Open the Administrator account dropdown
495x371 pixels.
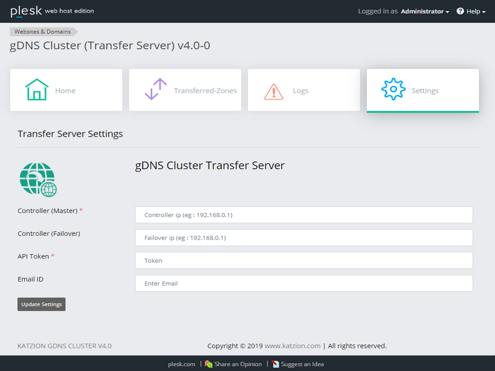click(425, 11)
